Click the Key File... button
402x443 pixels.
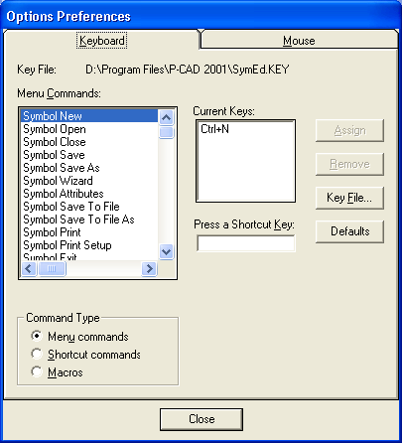click(349, 198)
